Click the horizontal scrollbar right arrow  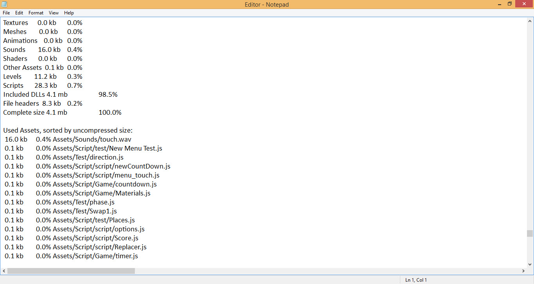pyautogui.click(x=523, y=271)
